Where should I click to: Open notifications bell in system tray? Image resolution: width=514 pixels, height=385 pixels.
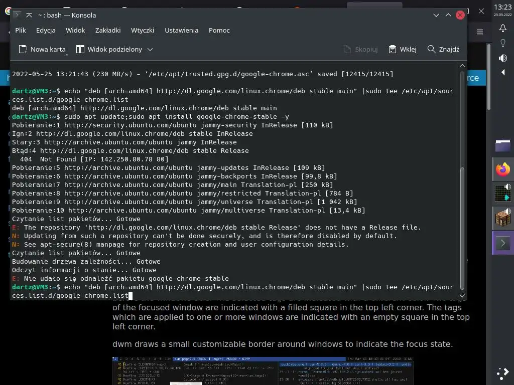(x=503, y=28)
